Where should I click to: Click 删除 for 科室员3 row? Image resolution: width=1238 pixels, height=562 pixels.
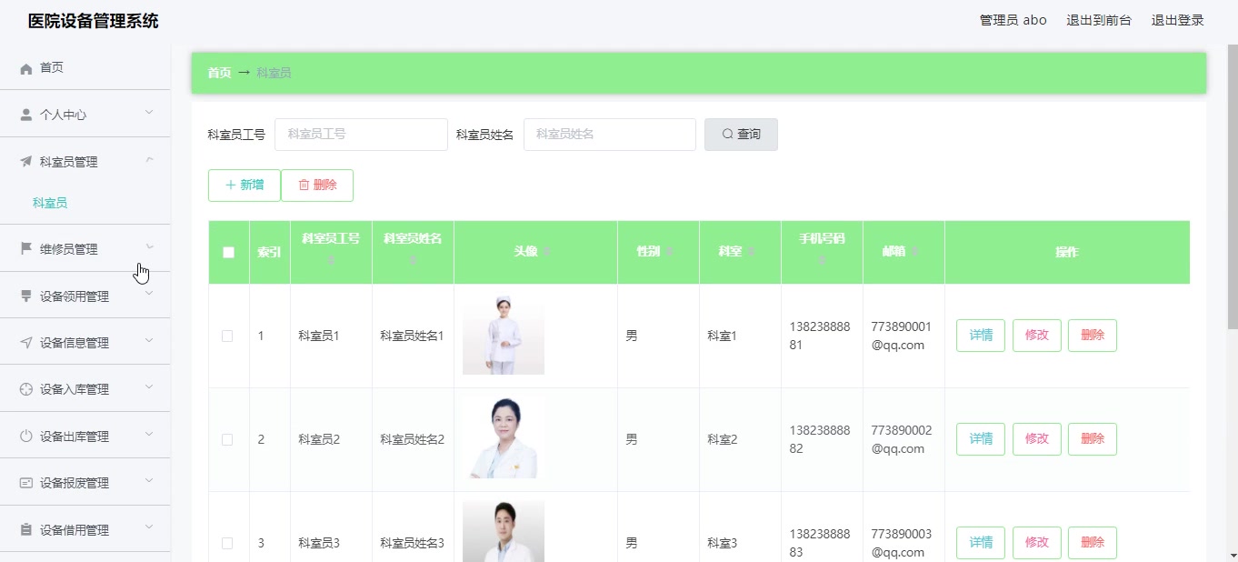(1093, 543)
